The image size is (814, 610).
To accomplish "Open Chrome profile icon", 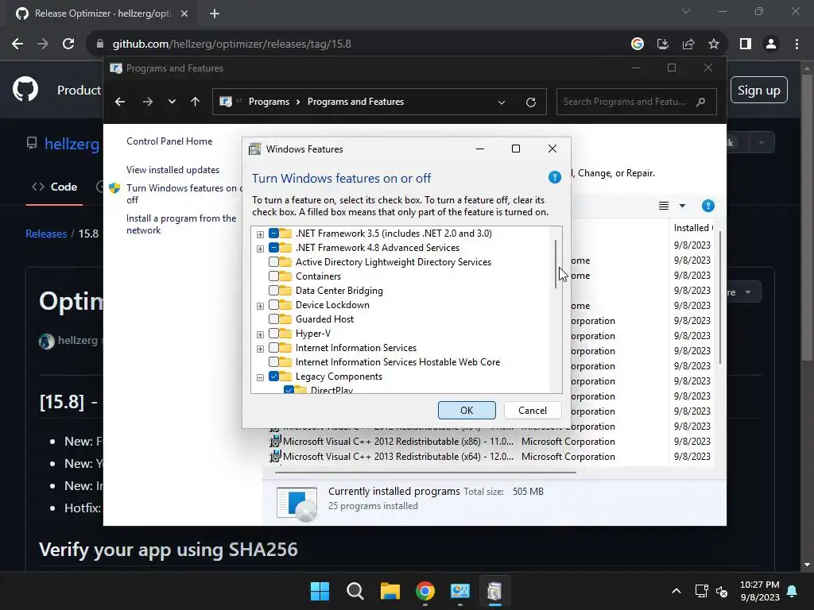I will point(771,44).
